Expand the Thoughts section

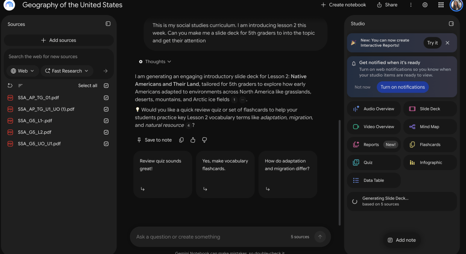(x=155, y=62)
